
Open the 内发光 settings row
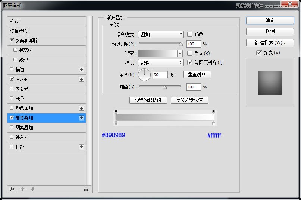click(x=47, y=89)
